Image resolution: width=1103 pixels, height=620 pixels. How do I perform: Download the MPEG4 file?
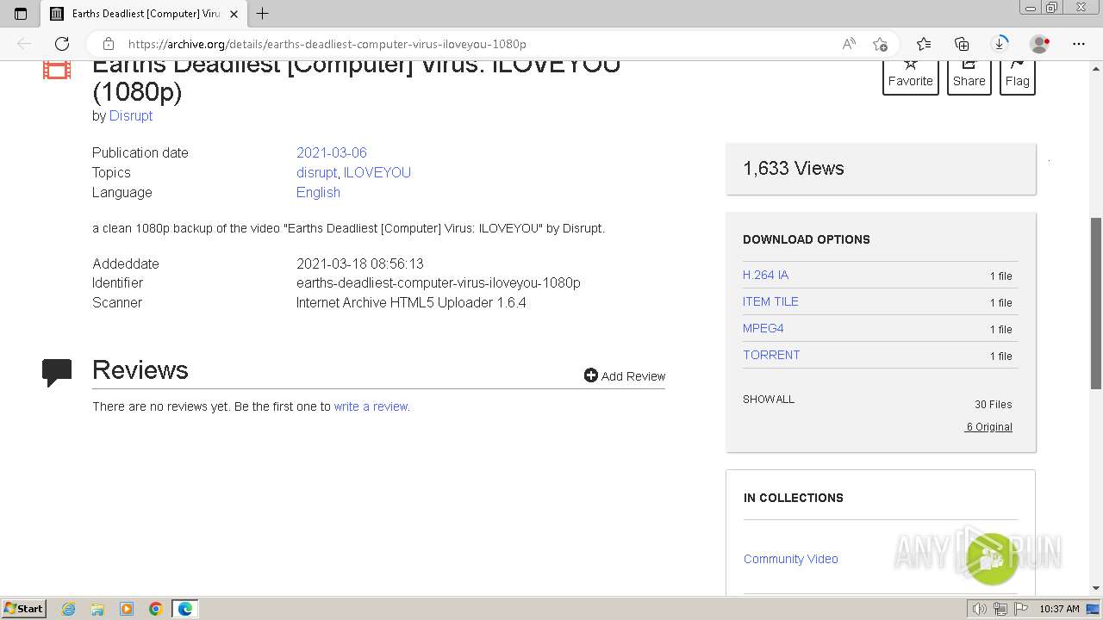coord(763,328)
